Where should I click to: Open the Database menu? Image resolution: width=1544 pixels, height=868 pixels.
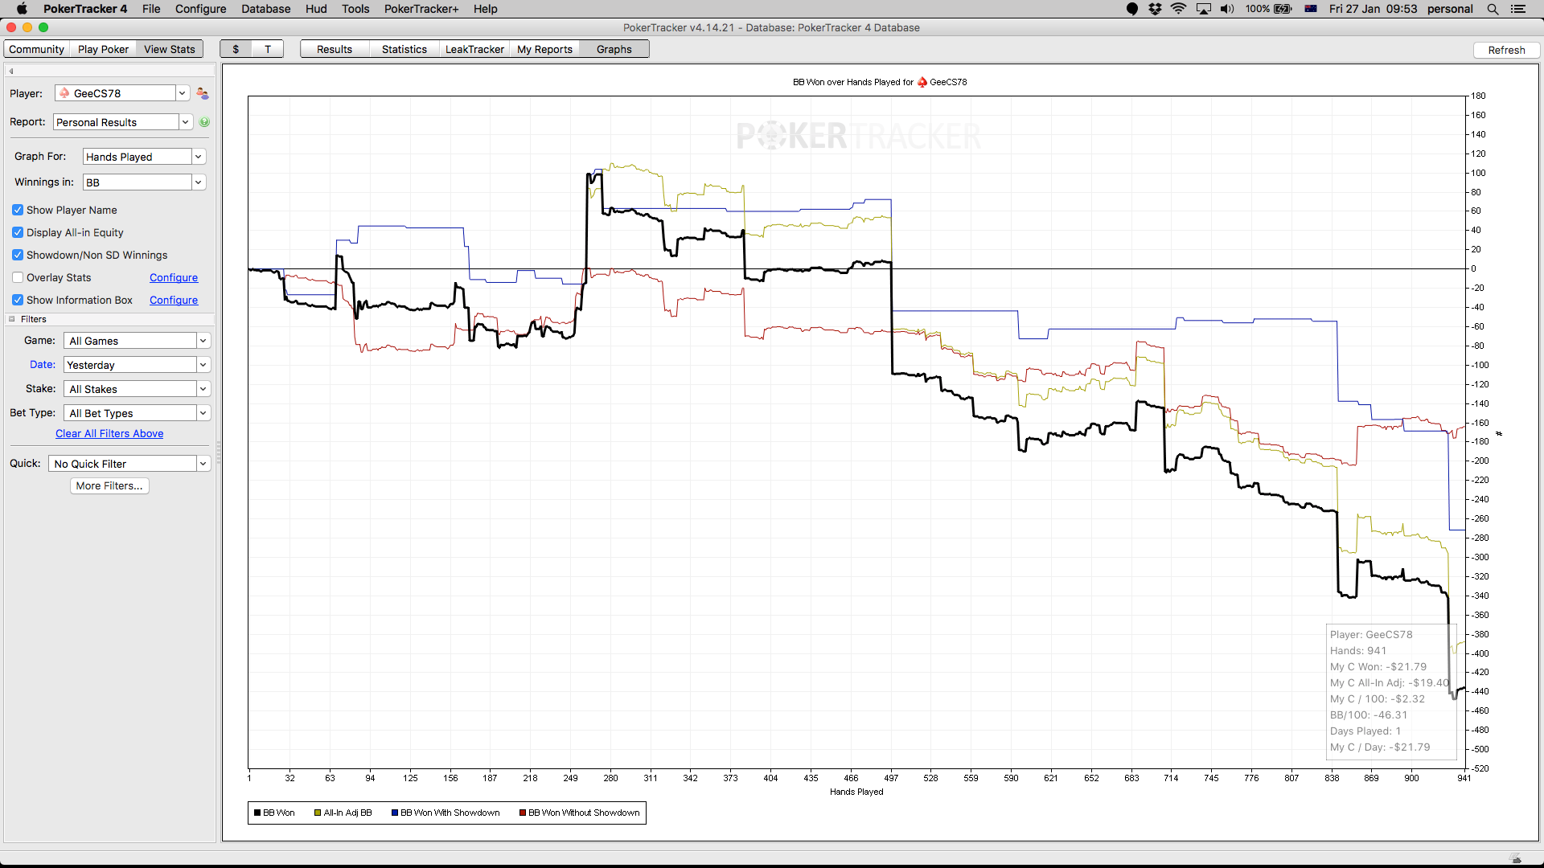pos(266,9)
